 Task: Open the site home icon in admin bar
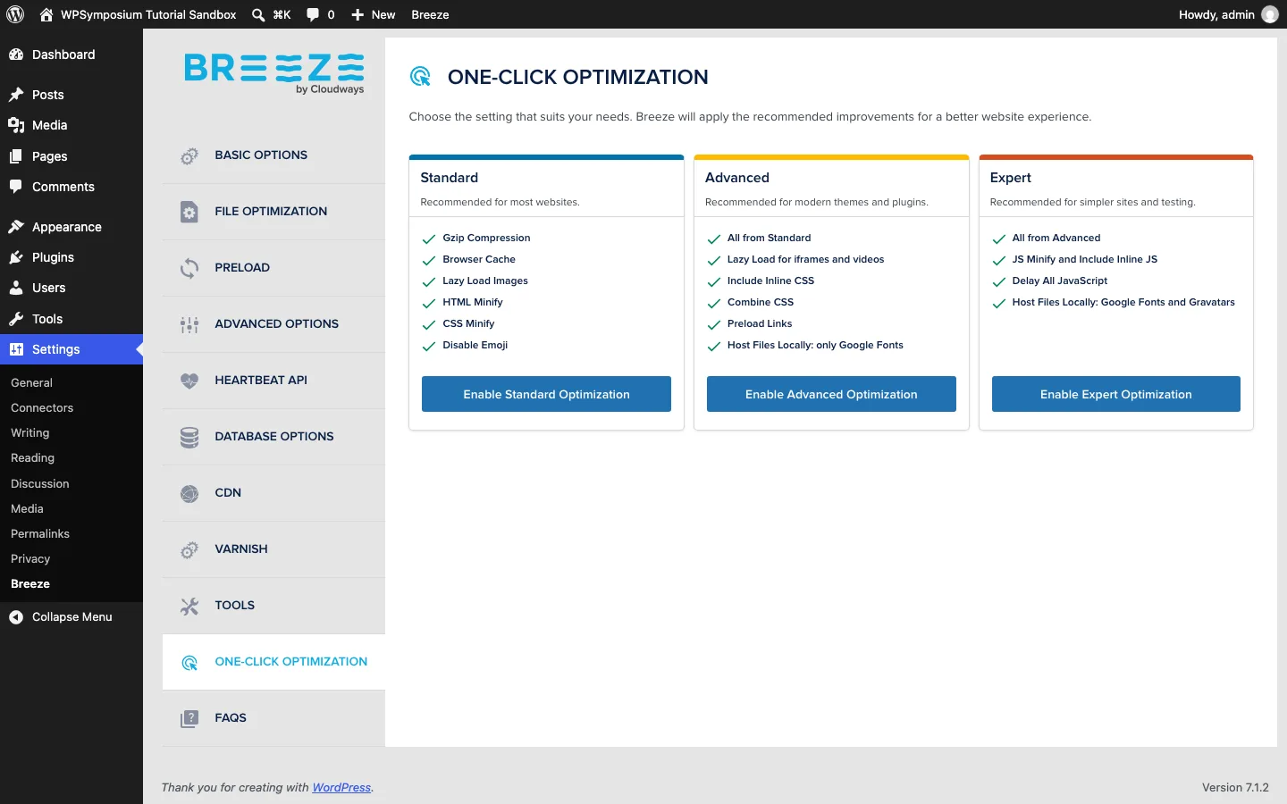click(46, 14)
